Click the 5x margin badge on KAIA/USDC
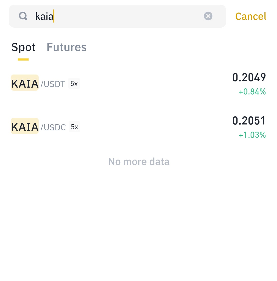The image size is (277, 281). pos(74,127)
